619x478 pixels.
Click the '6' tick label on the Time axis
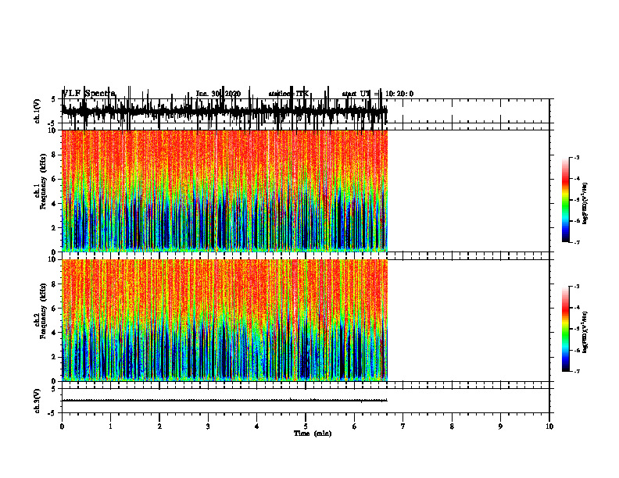355,426
